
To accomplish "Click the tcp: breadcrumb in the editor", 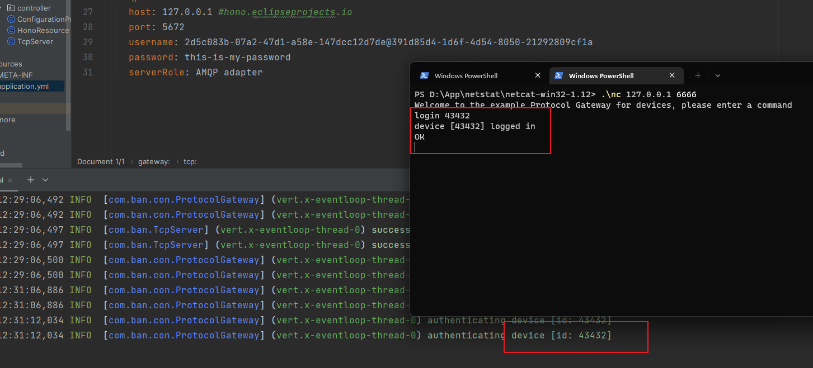I will tap(190, 161).
